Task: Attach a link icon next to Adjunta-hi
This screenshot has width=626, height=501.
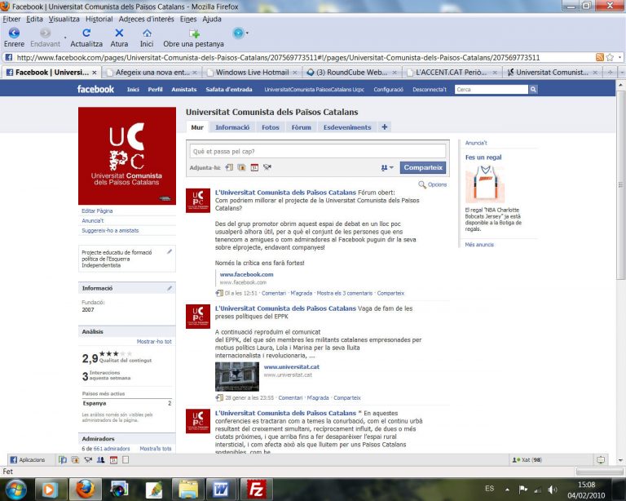Action: click(229, 167)
